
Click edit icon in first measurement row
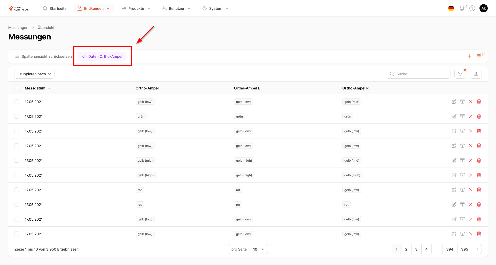(454, 102)
